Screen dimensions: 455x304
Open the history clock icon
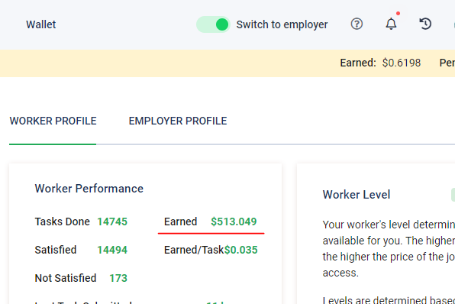click(425, 24)
